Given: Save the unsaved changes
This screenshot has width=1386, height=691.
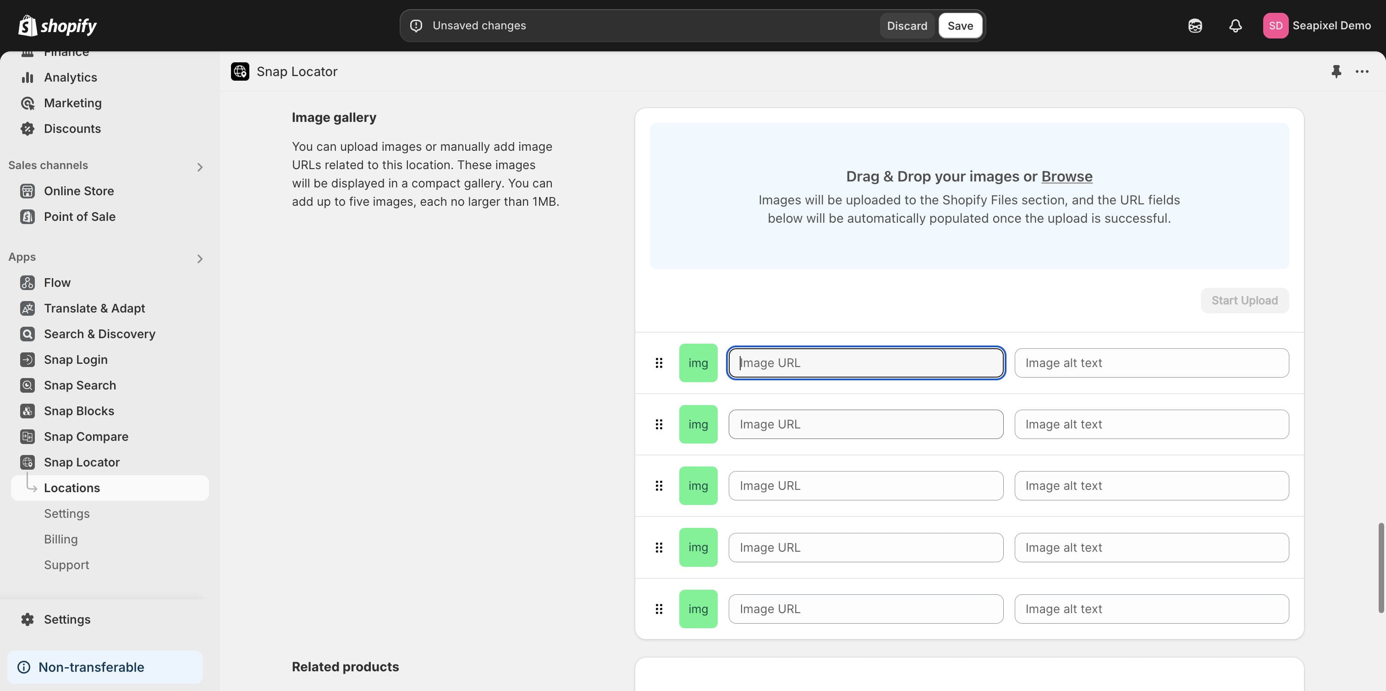Looking at the screenshot, I should pyautogui.click(x=960, y=25).
